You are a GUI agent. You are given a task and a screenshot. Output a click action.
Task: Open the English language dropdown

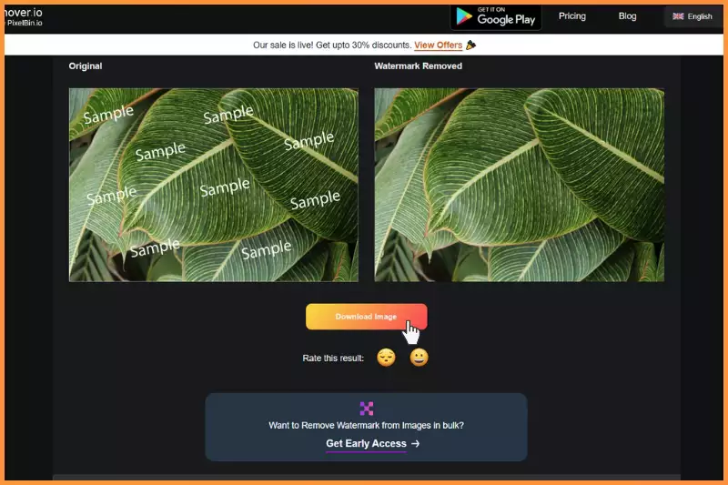693,16
